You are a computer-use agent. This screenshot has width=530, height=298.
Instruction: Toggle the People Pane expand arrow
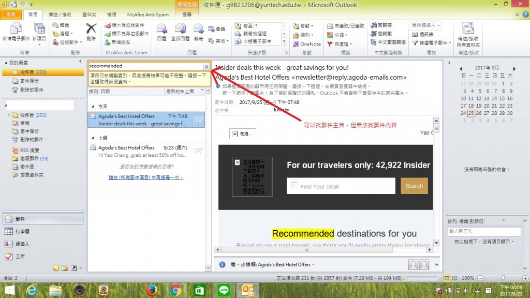coord(436,264)
